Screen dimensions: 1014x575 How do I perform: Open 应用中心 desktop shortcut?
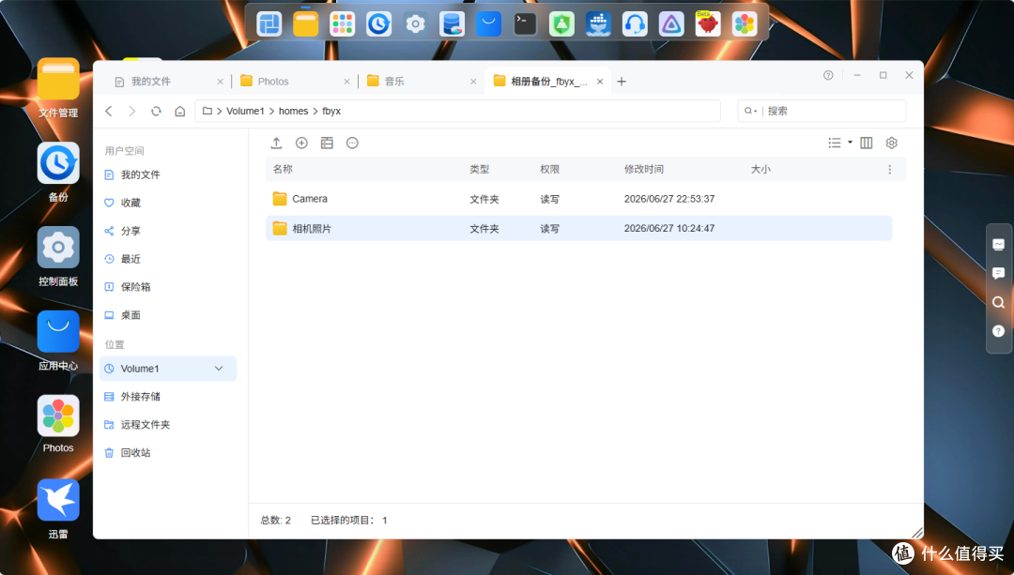(x=58, y=340)
